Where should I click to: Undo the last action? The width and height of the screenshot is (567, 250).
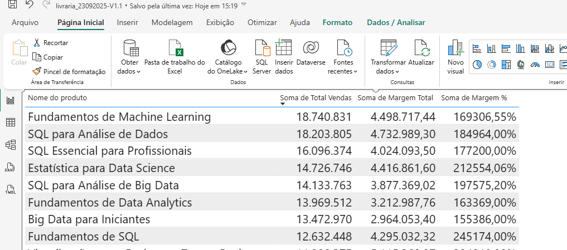pyautogui.click(x=30, y=4)
